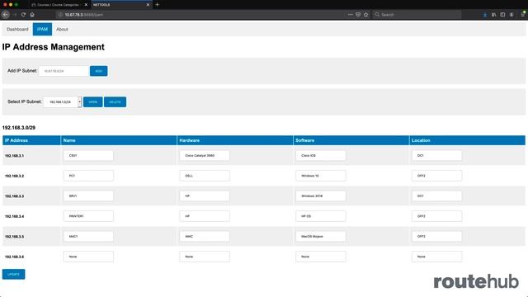Click the Software column header
Image resolution: width=528 pixels, height=297 pixels.
pyautogui.click(x=351, y=140)
